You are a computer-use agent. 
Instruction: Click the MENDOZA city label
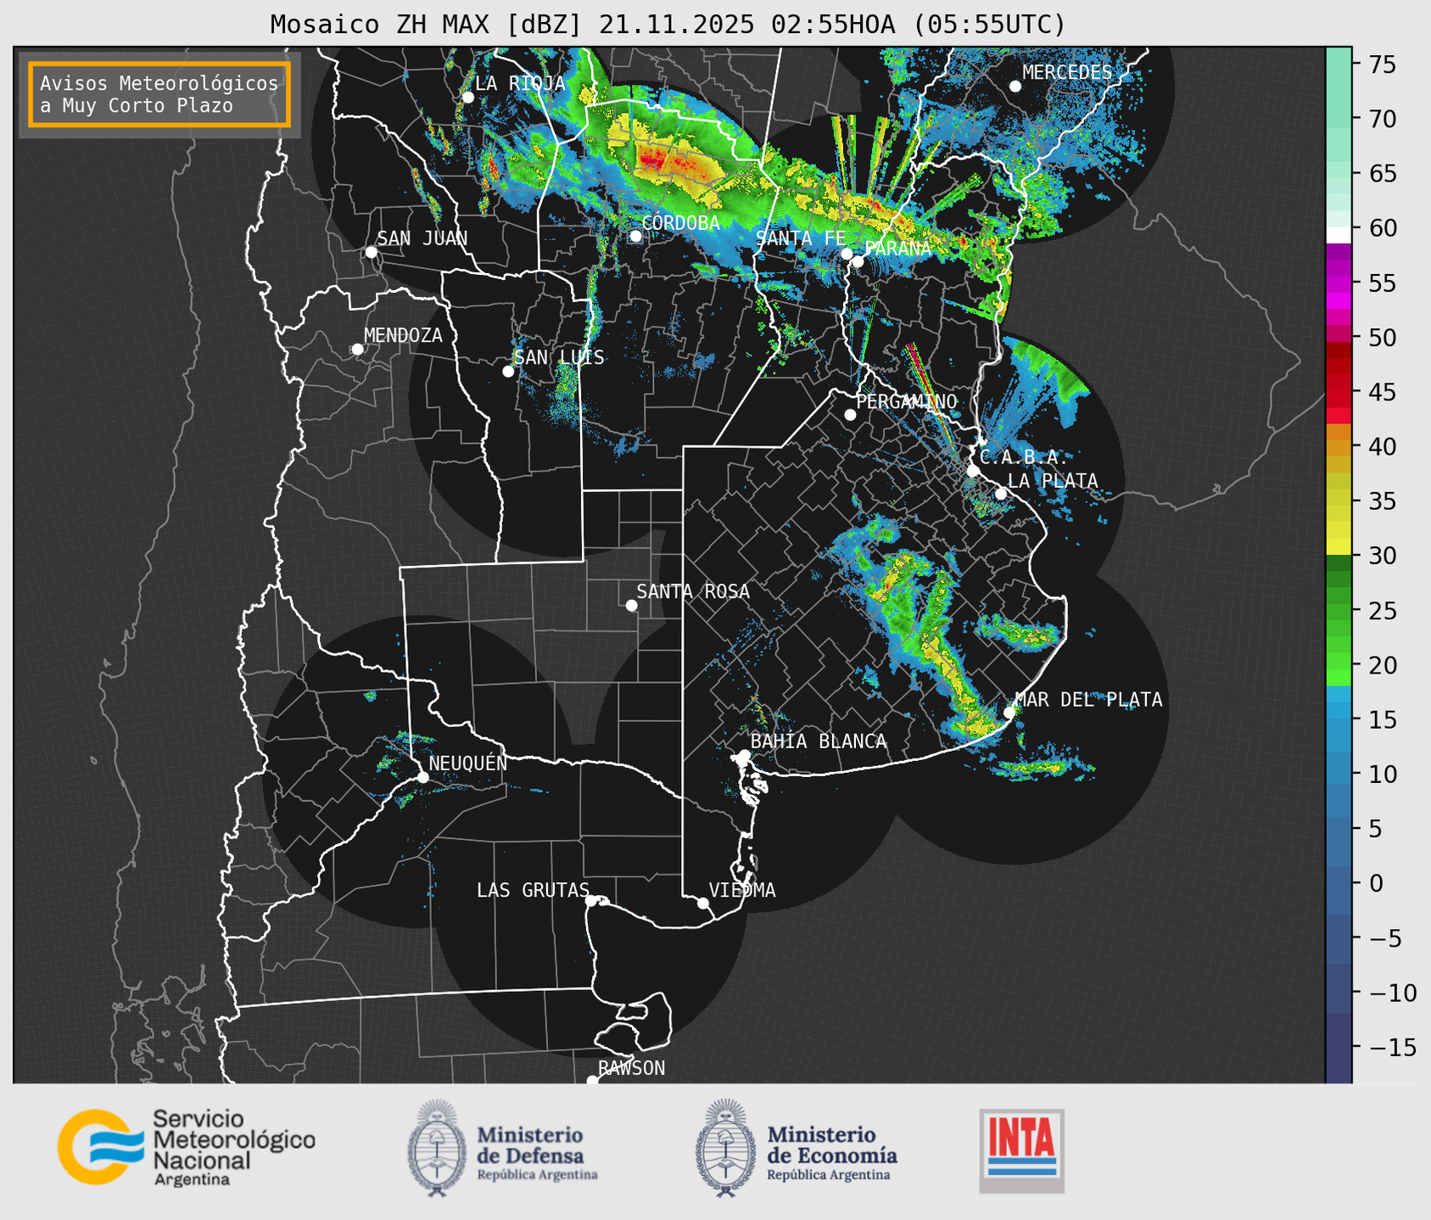(x=404, y=336)
